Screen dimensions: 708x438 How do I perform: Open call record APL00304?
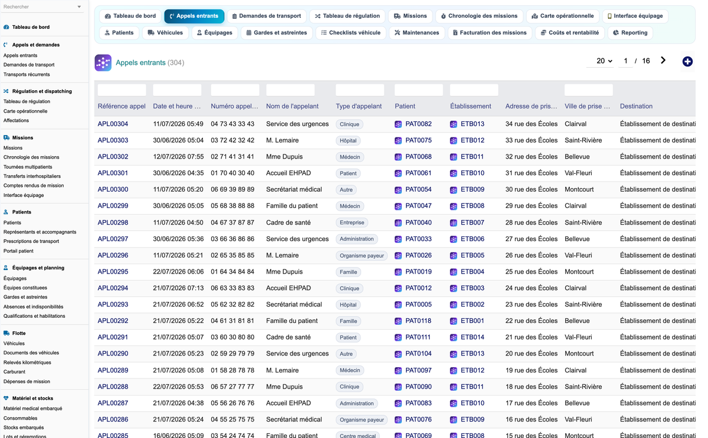point(113,124)
